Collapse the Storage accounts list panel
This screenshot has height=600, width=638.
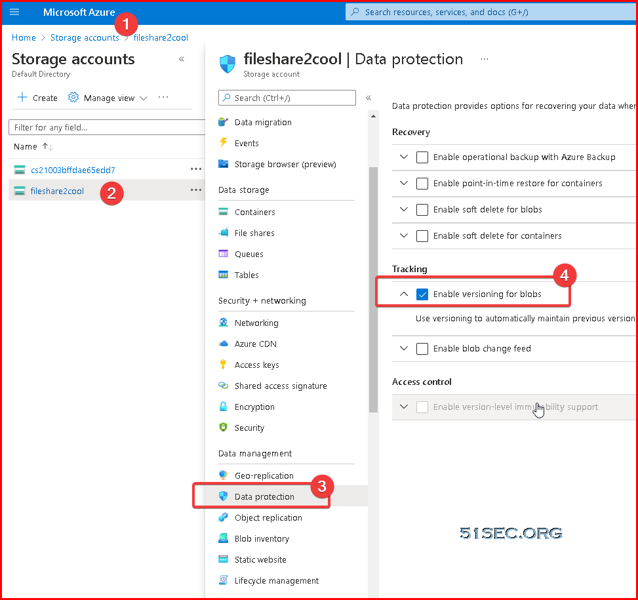(x=182, y=60)
